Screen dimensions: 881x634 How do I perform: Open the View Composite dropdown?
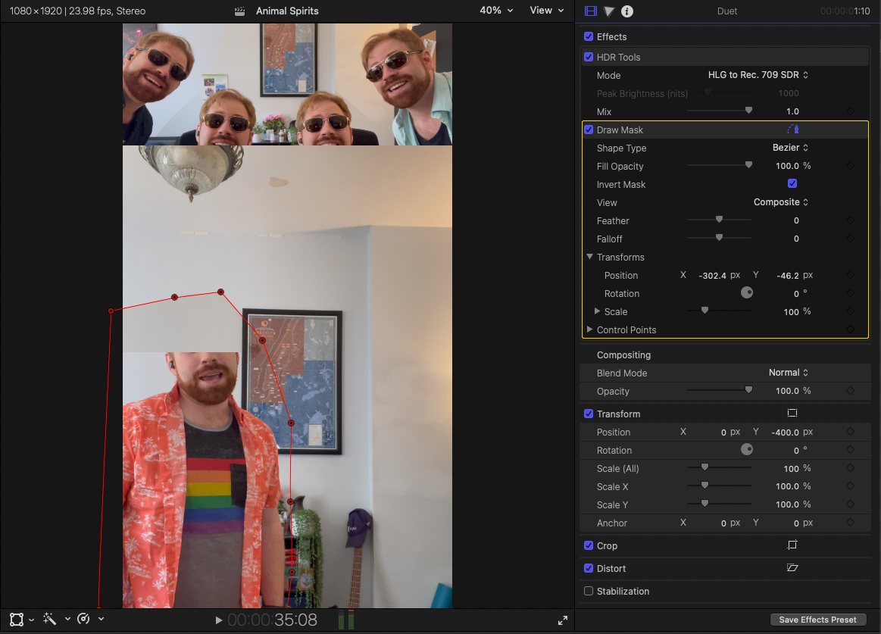(781, 201)
